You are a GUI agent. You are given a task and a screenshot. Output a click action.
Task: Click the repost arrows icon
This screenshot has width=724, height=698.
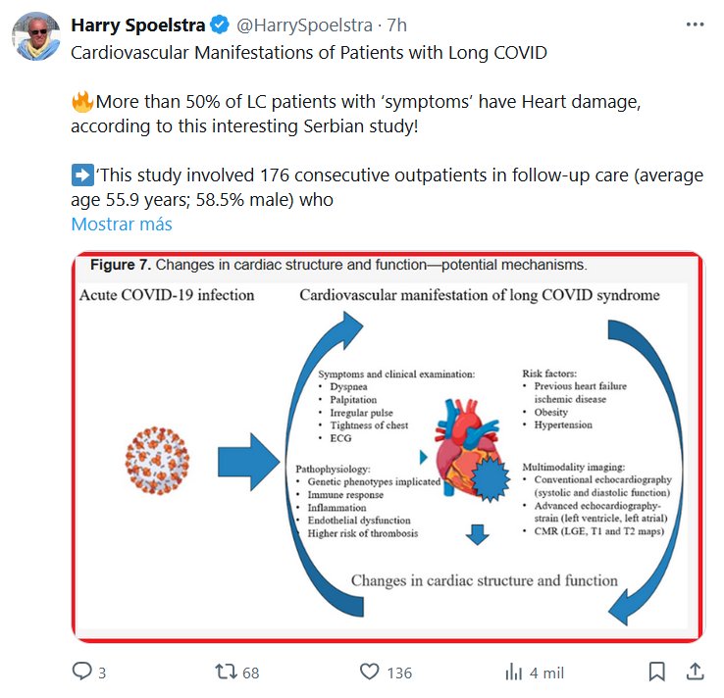tap(225, 672)
